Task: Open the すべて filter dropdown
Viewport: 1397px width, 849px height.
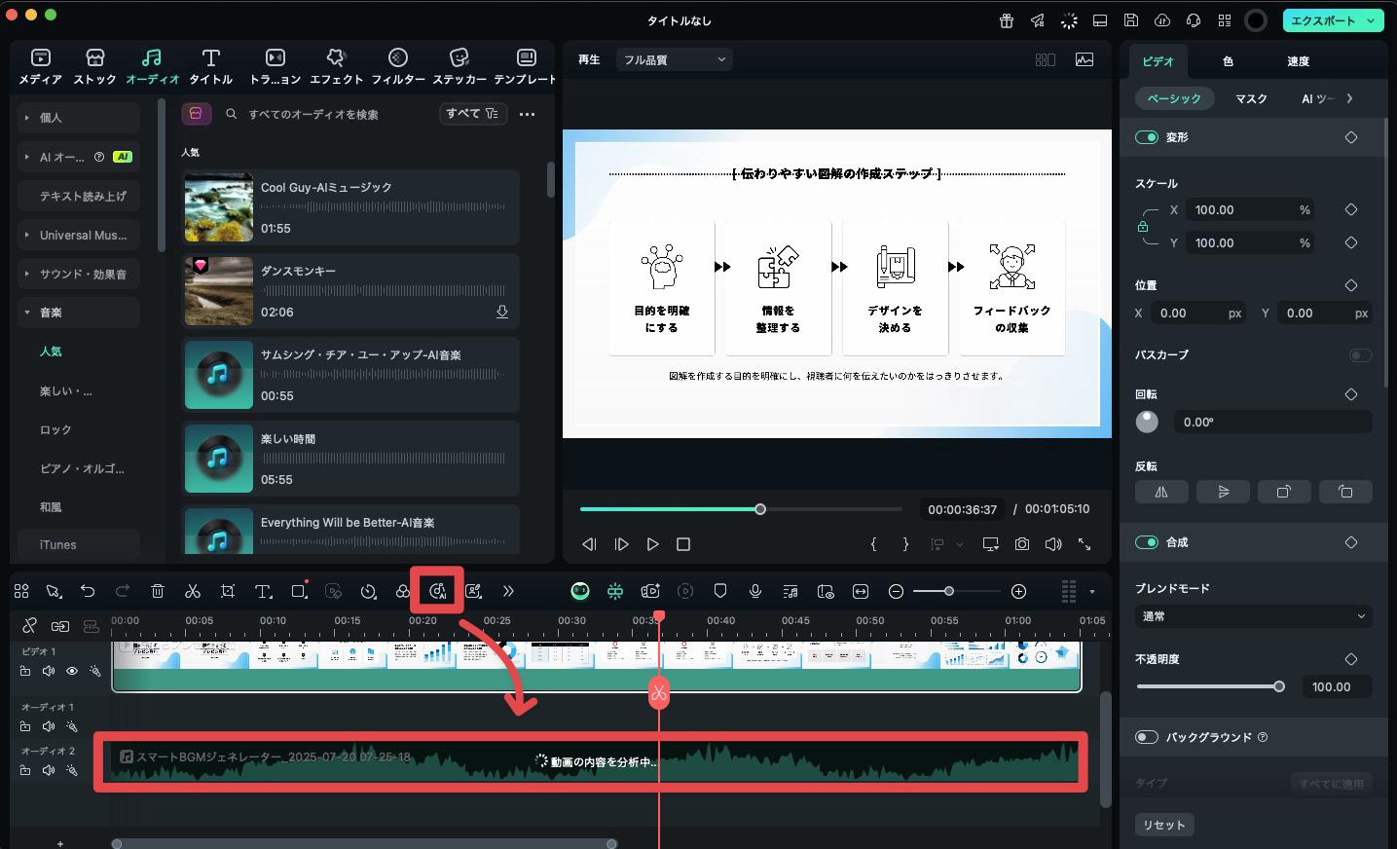Action: pyautogui.click(x=472, y=114)
